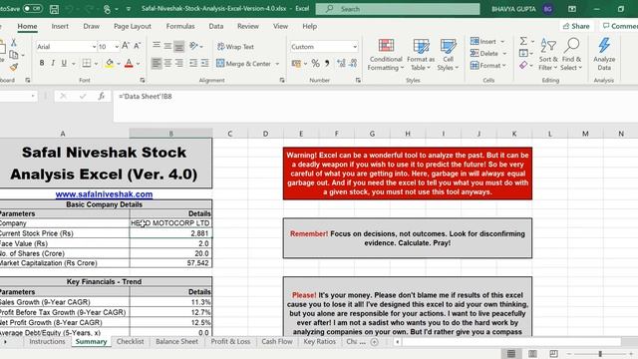Image resolution: width=638 pixels, height=359 pixels.
Task: Click Increase Decimal icon
Action: coord(341,63)
